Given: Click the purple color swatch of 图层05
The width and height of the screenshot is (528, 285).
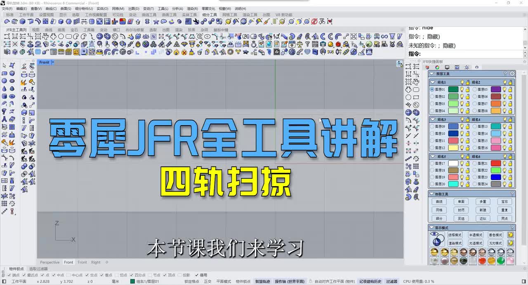Looking at the screenshot, I should [496, 89].
